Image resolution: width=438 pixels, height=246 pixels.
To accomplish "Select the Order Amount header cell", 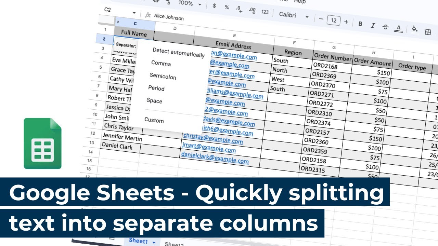I will (372, 62).
